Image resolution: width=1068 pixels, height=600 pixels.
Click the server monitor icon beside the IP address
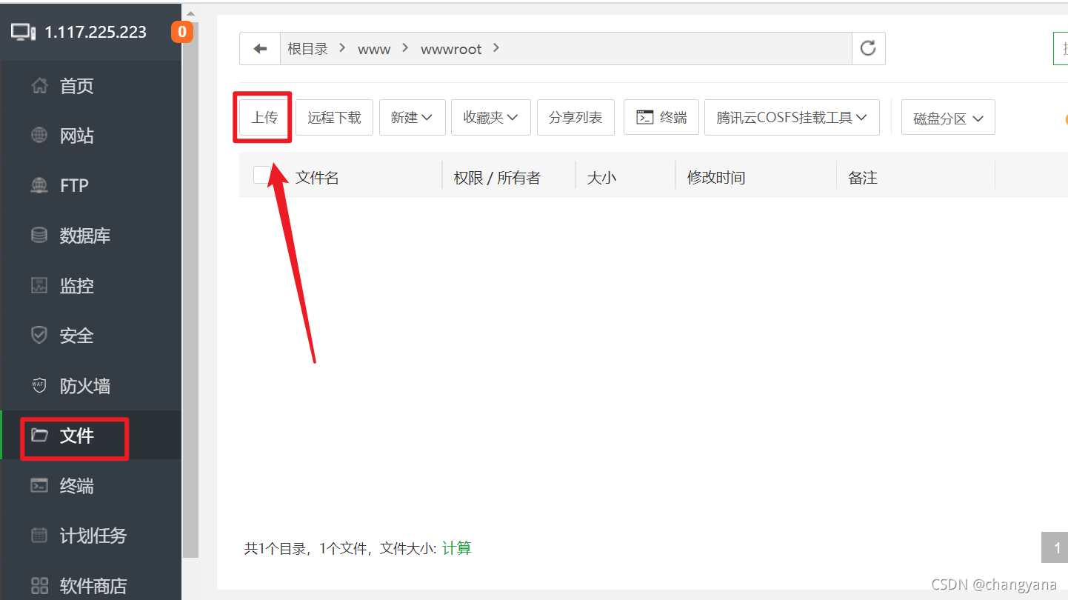(x=23, y=32)
